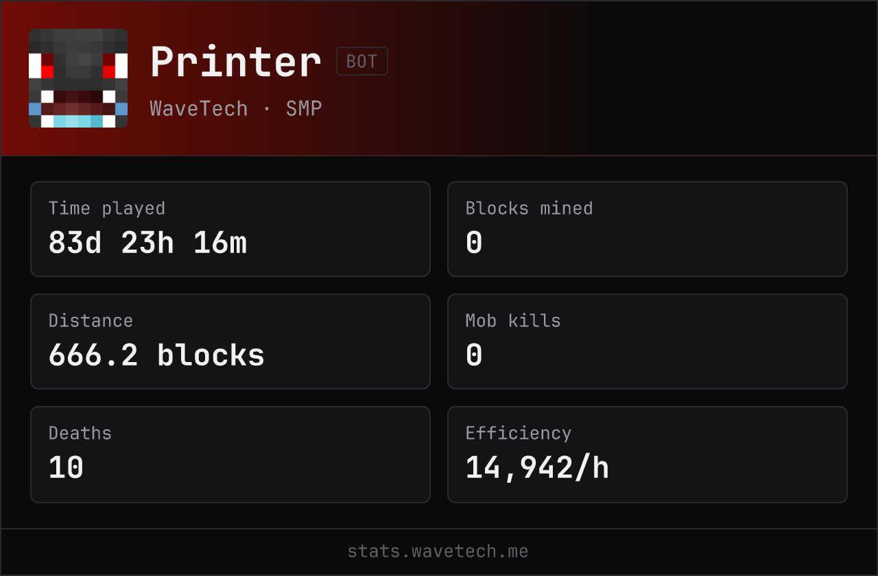Click the Printer player avatar head
This screenshot has height=576, width=878.
[78, 78]
